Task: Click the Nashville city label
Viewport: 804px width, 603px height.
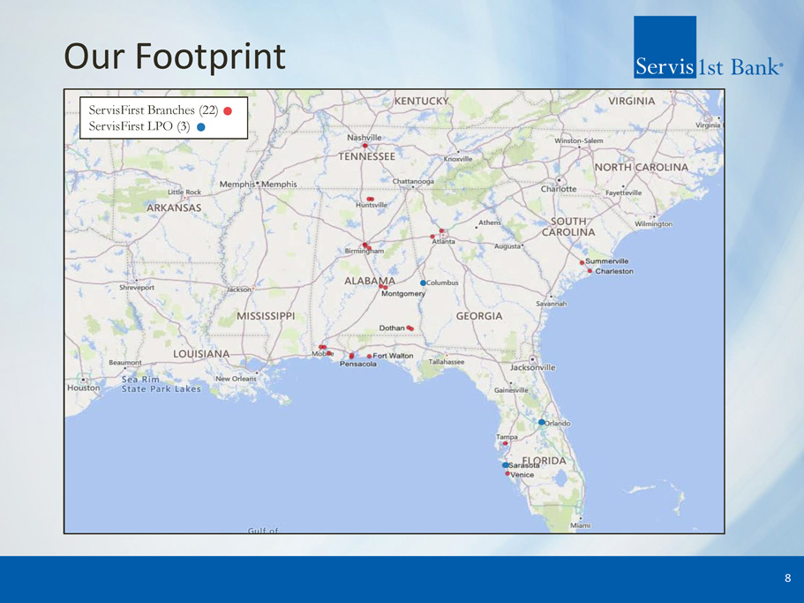Action: [x=364, y=138]
